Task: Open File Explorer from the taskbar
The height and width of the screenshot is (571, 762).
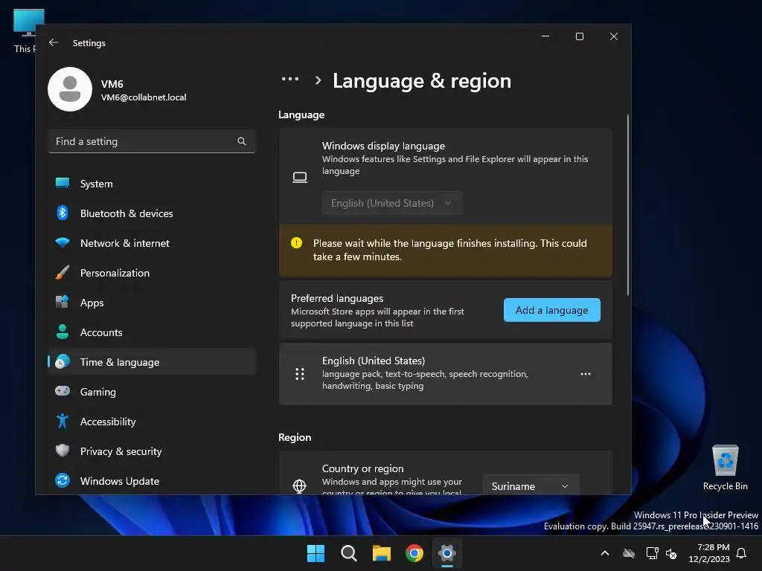Action: tap(382, 553)
